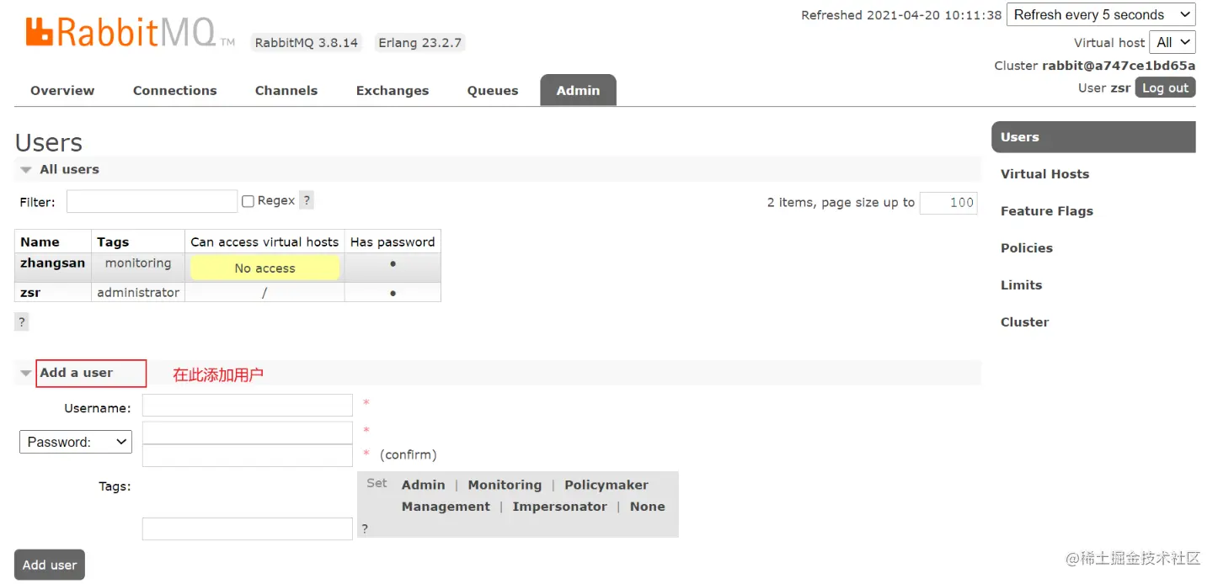The height and width of the screenshot is (584, 1218).
Task: Open Policies in the sidebar
Action: 1027,248
